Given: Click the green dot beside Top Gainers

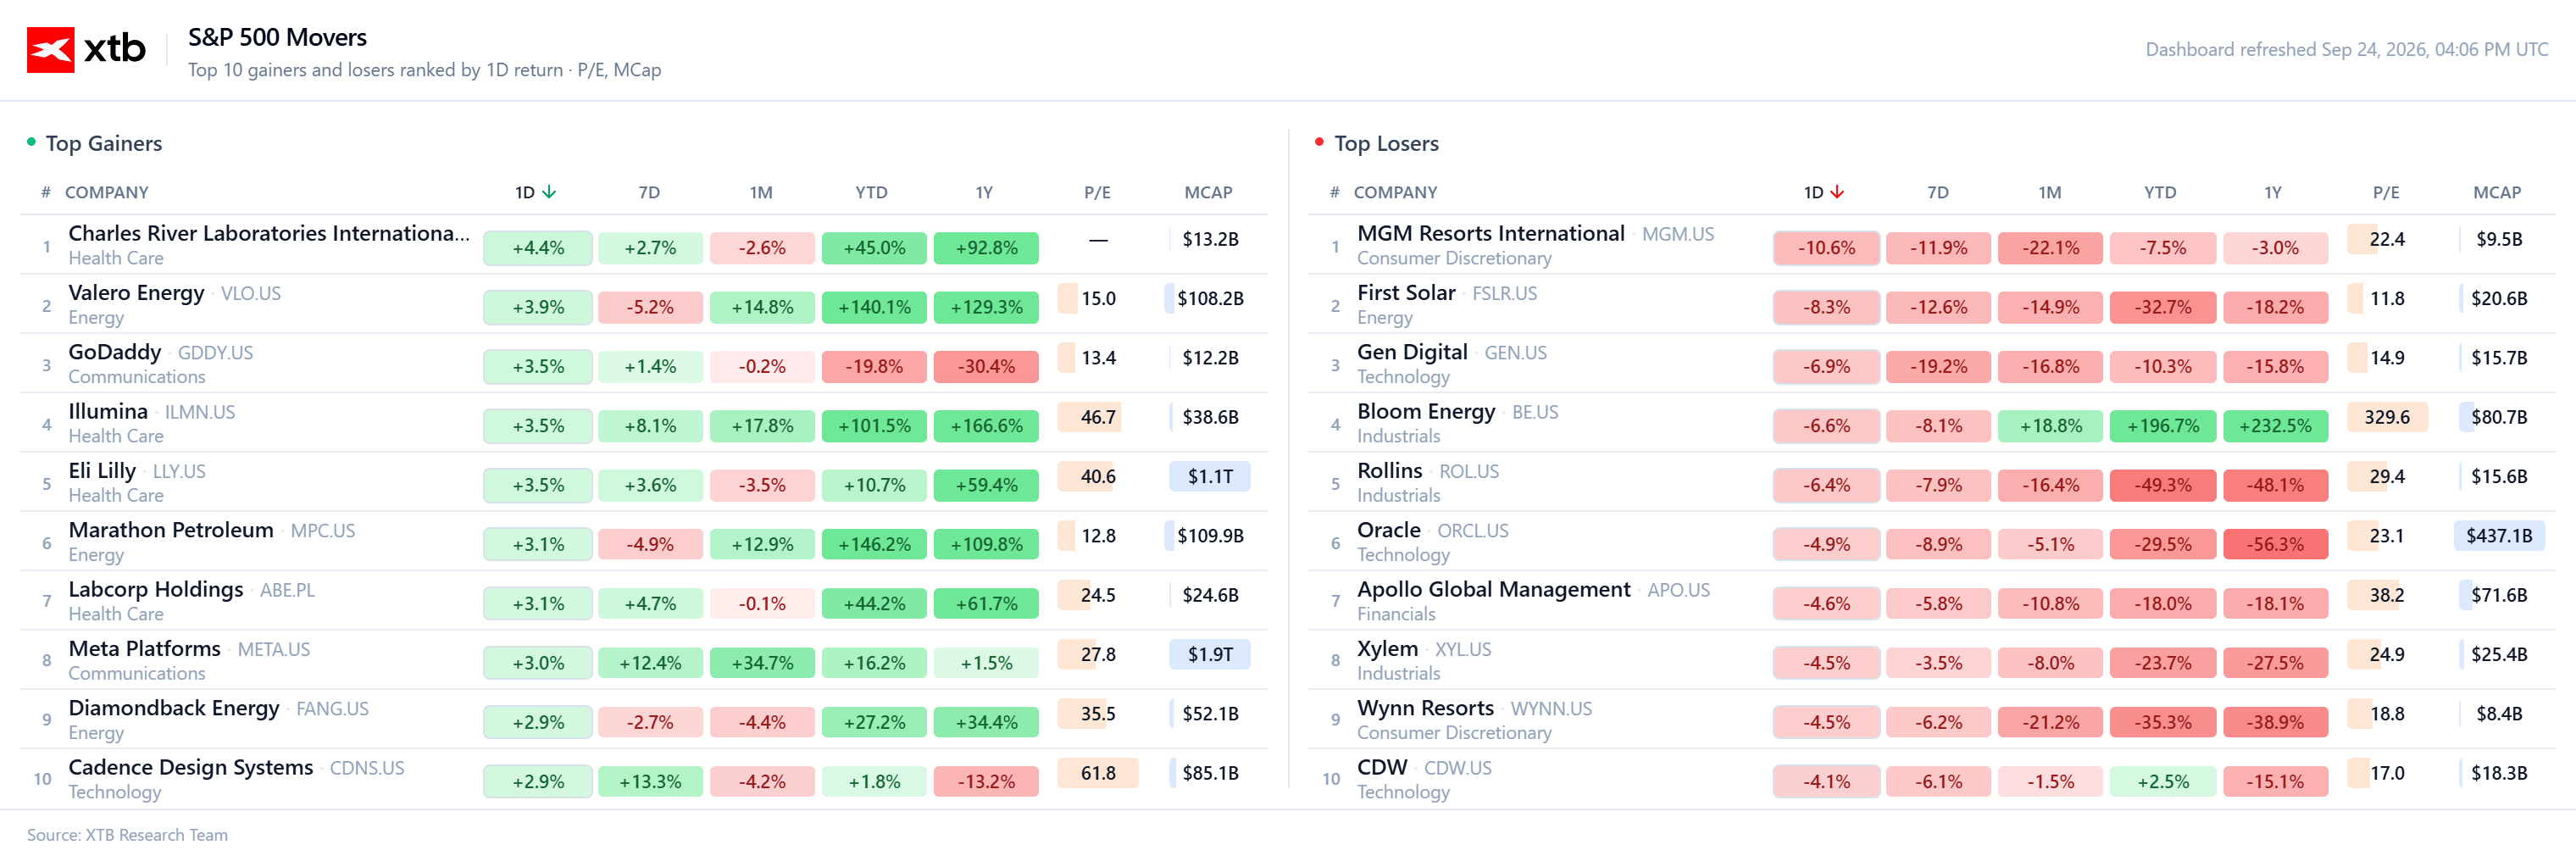Looking at the screenshot, I should coord(31,142).
